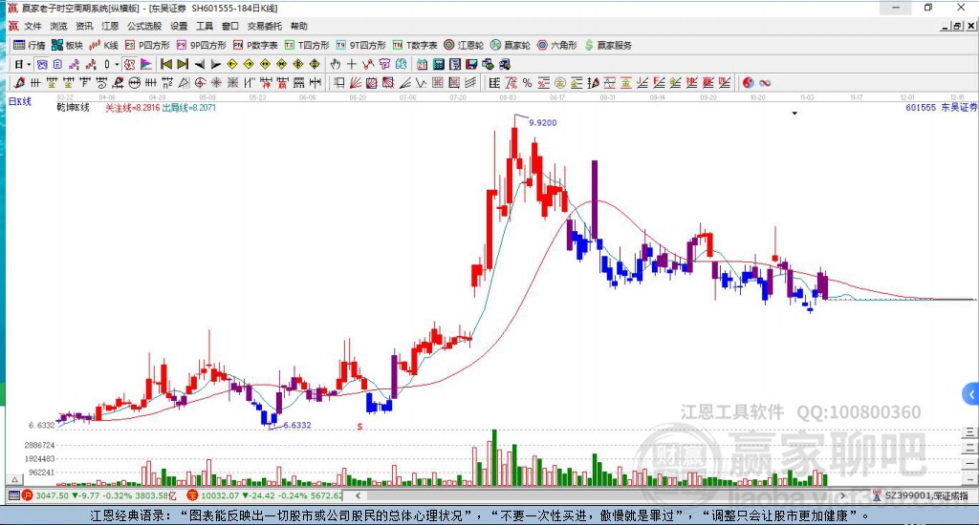Screen dimensions: 979x525
Task: Click the black right-arrow step-forward icon
Action: [215, 64]
